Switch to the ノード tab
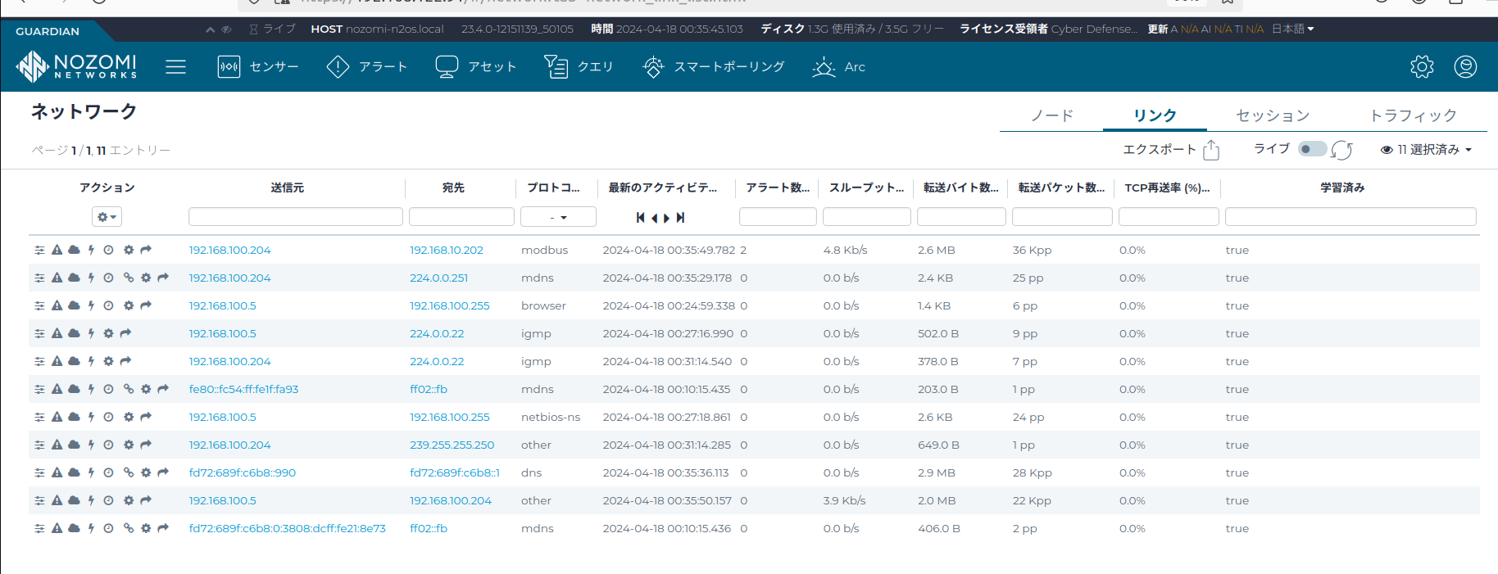Viewport: 1498px width, 574px height. coord(1051,115)
